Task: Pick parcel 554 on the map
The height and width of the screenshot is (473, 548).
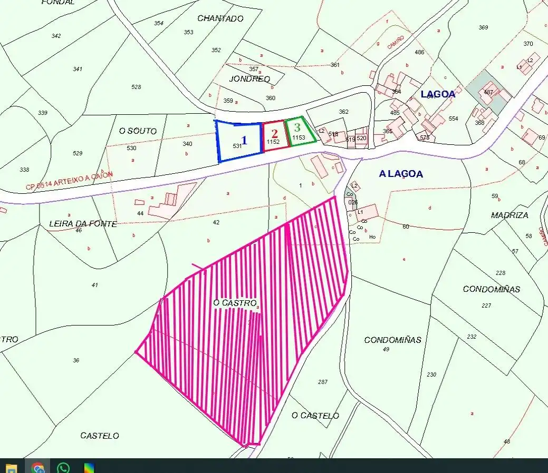Action: (453, 119)
